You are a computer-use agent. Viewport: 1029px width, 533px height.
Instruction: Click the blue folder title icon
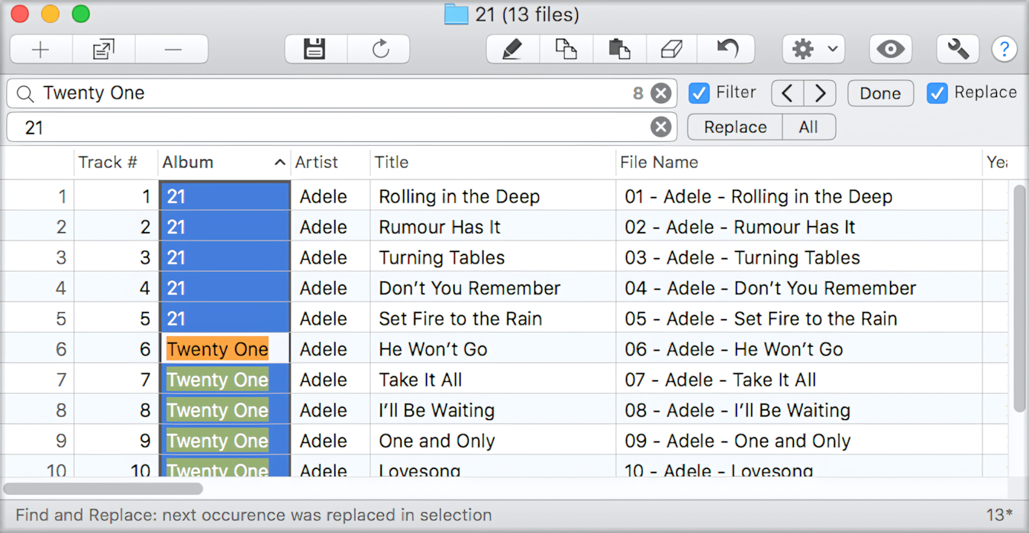point(456,14)
